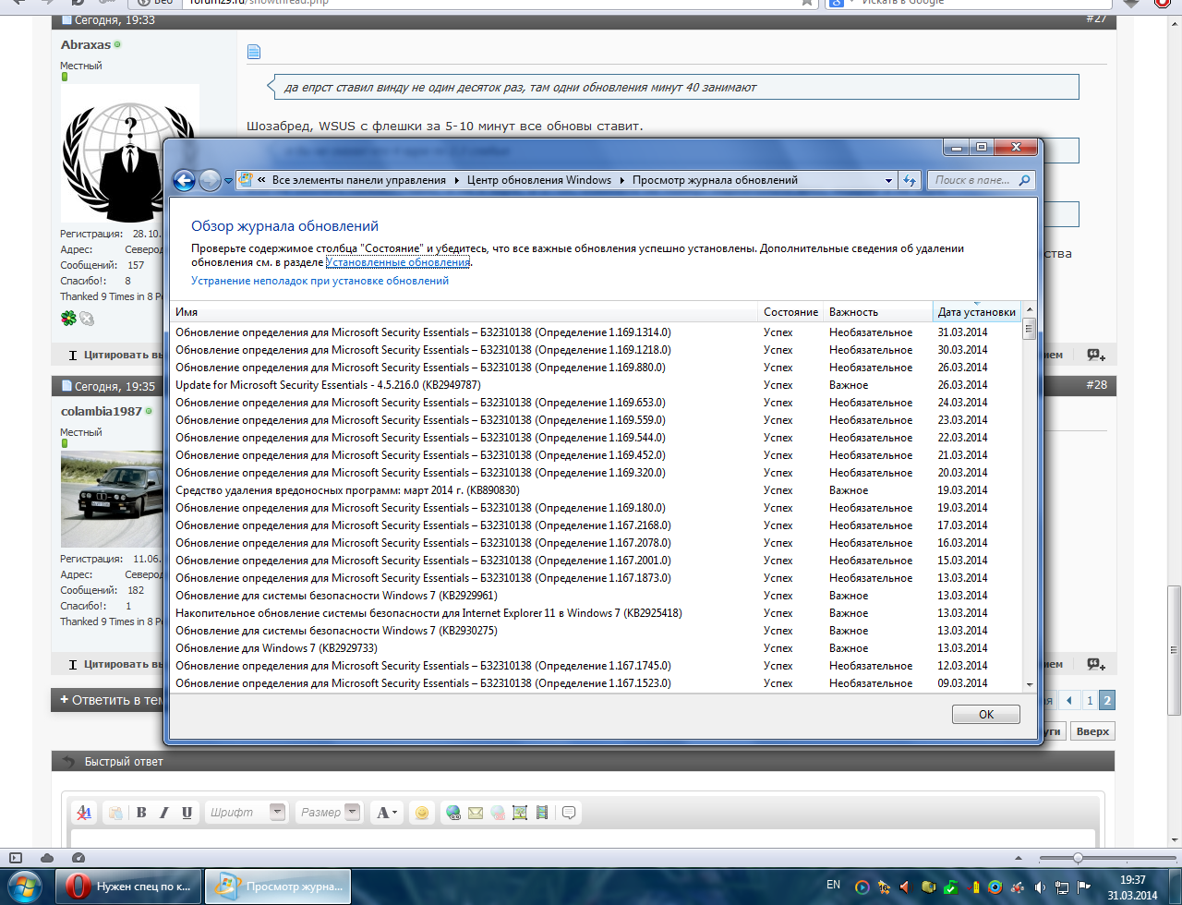Go to page 1 of forum thread

(1090, 700)
